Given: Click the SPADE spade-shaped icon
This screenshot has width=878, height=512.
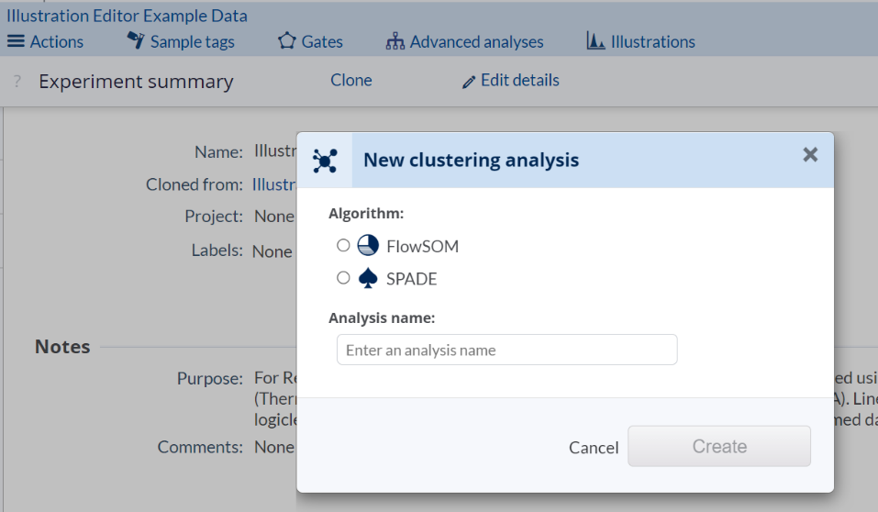Looking at the screenshot, I should coord(367,277).
